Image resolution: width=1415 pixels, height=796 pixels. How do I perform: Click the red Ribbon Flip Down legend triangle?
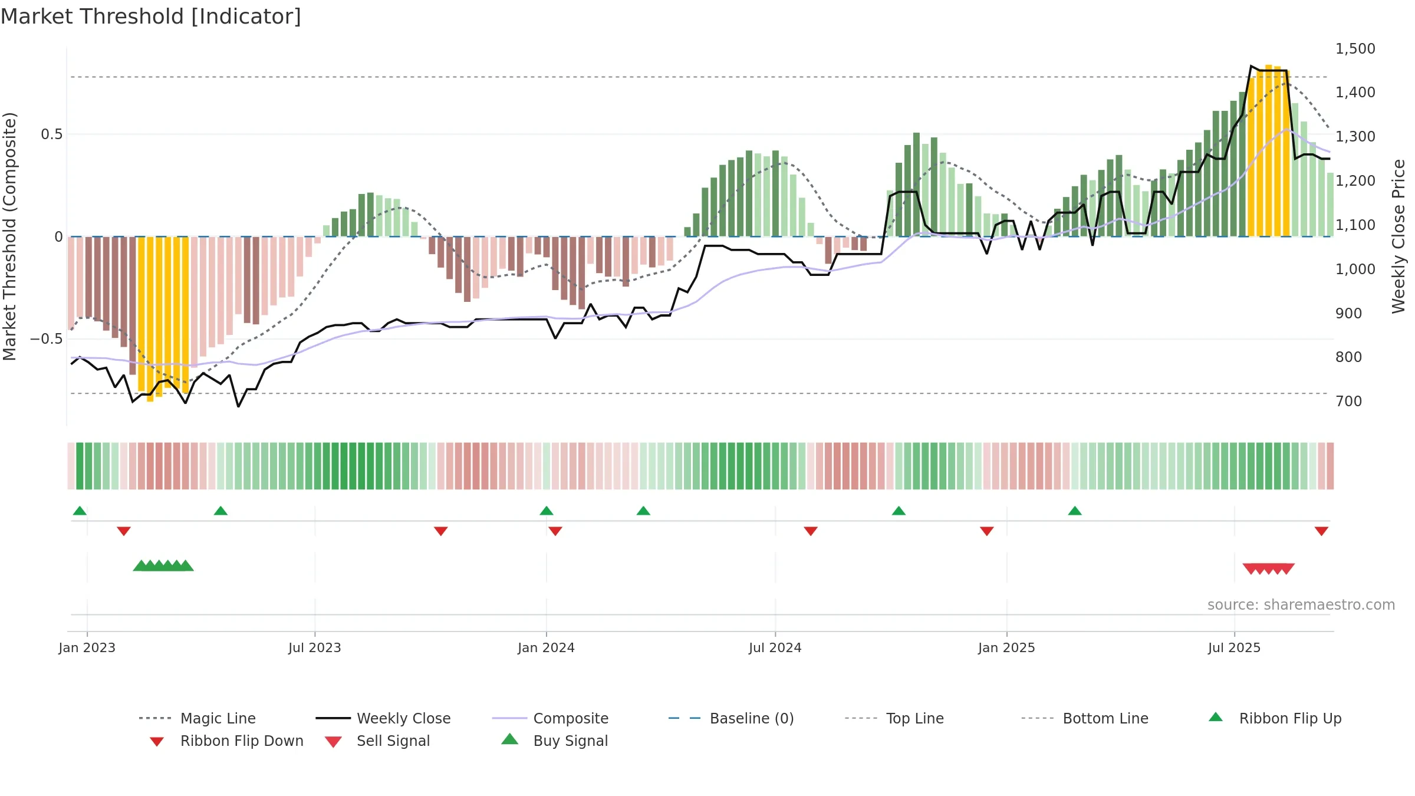(x=157, y=742)
